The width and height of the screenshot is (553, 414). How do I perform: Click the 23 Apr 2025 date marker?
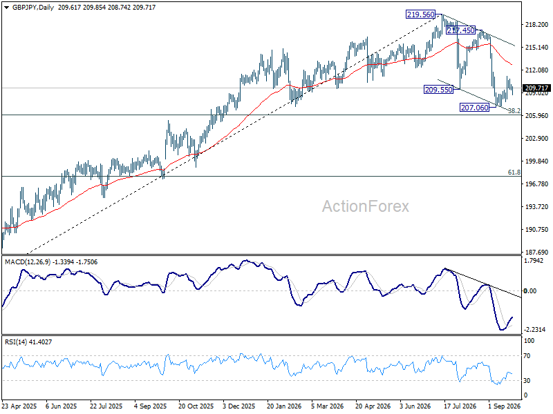pyautogui.click(x=19, y=406)
